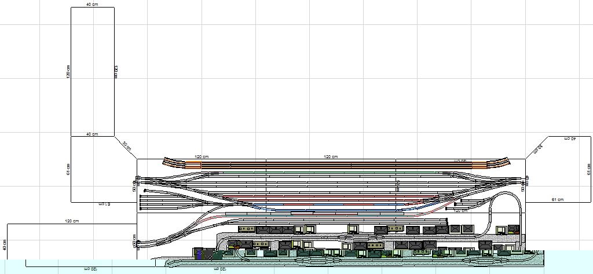Click the 120 cm label above first yard section
The image size is (593, 274).
201,157
